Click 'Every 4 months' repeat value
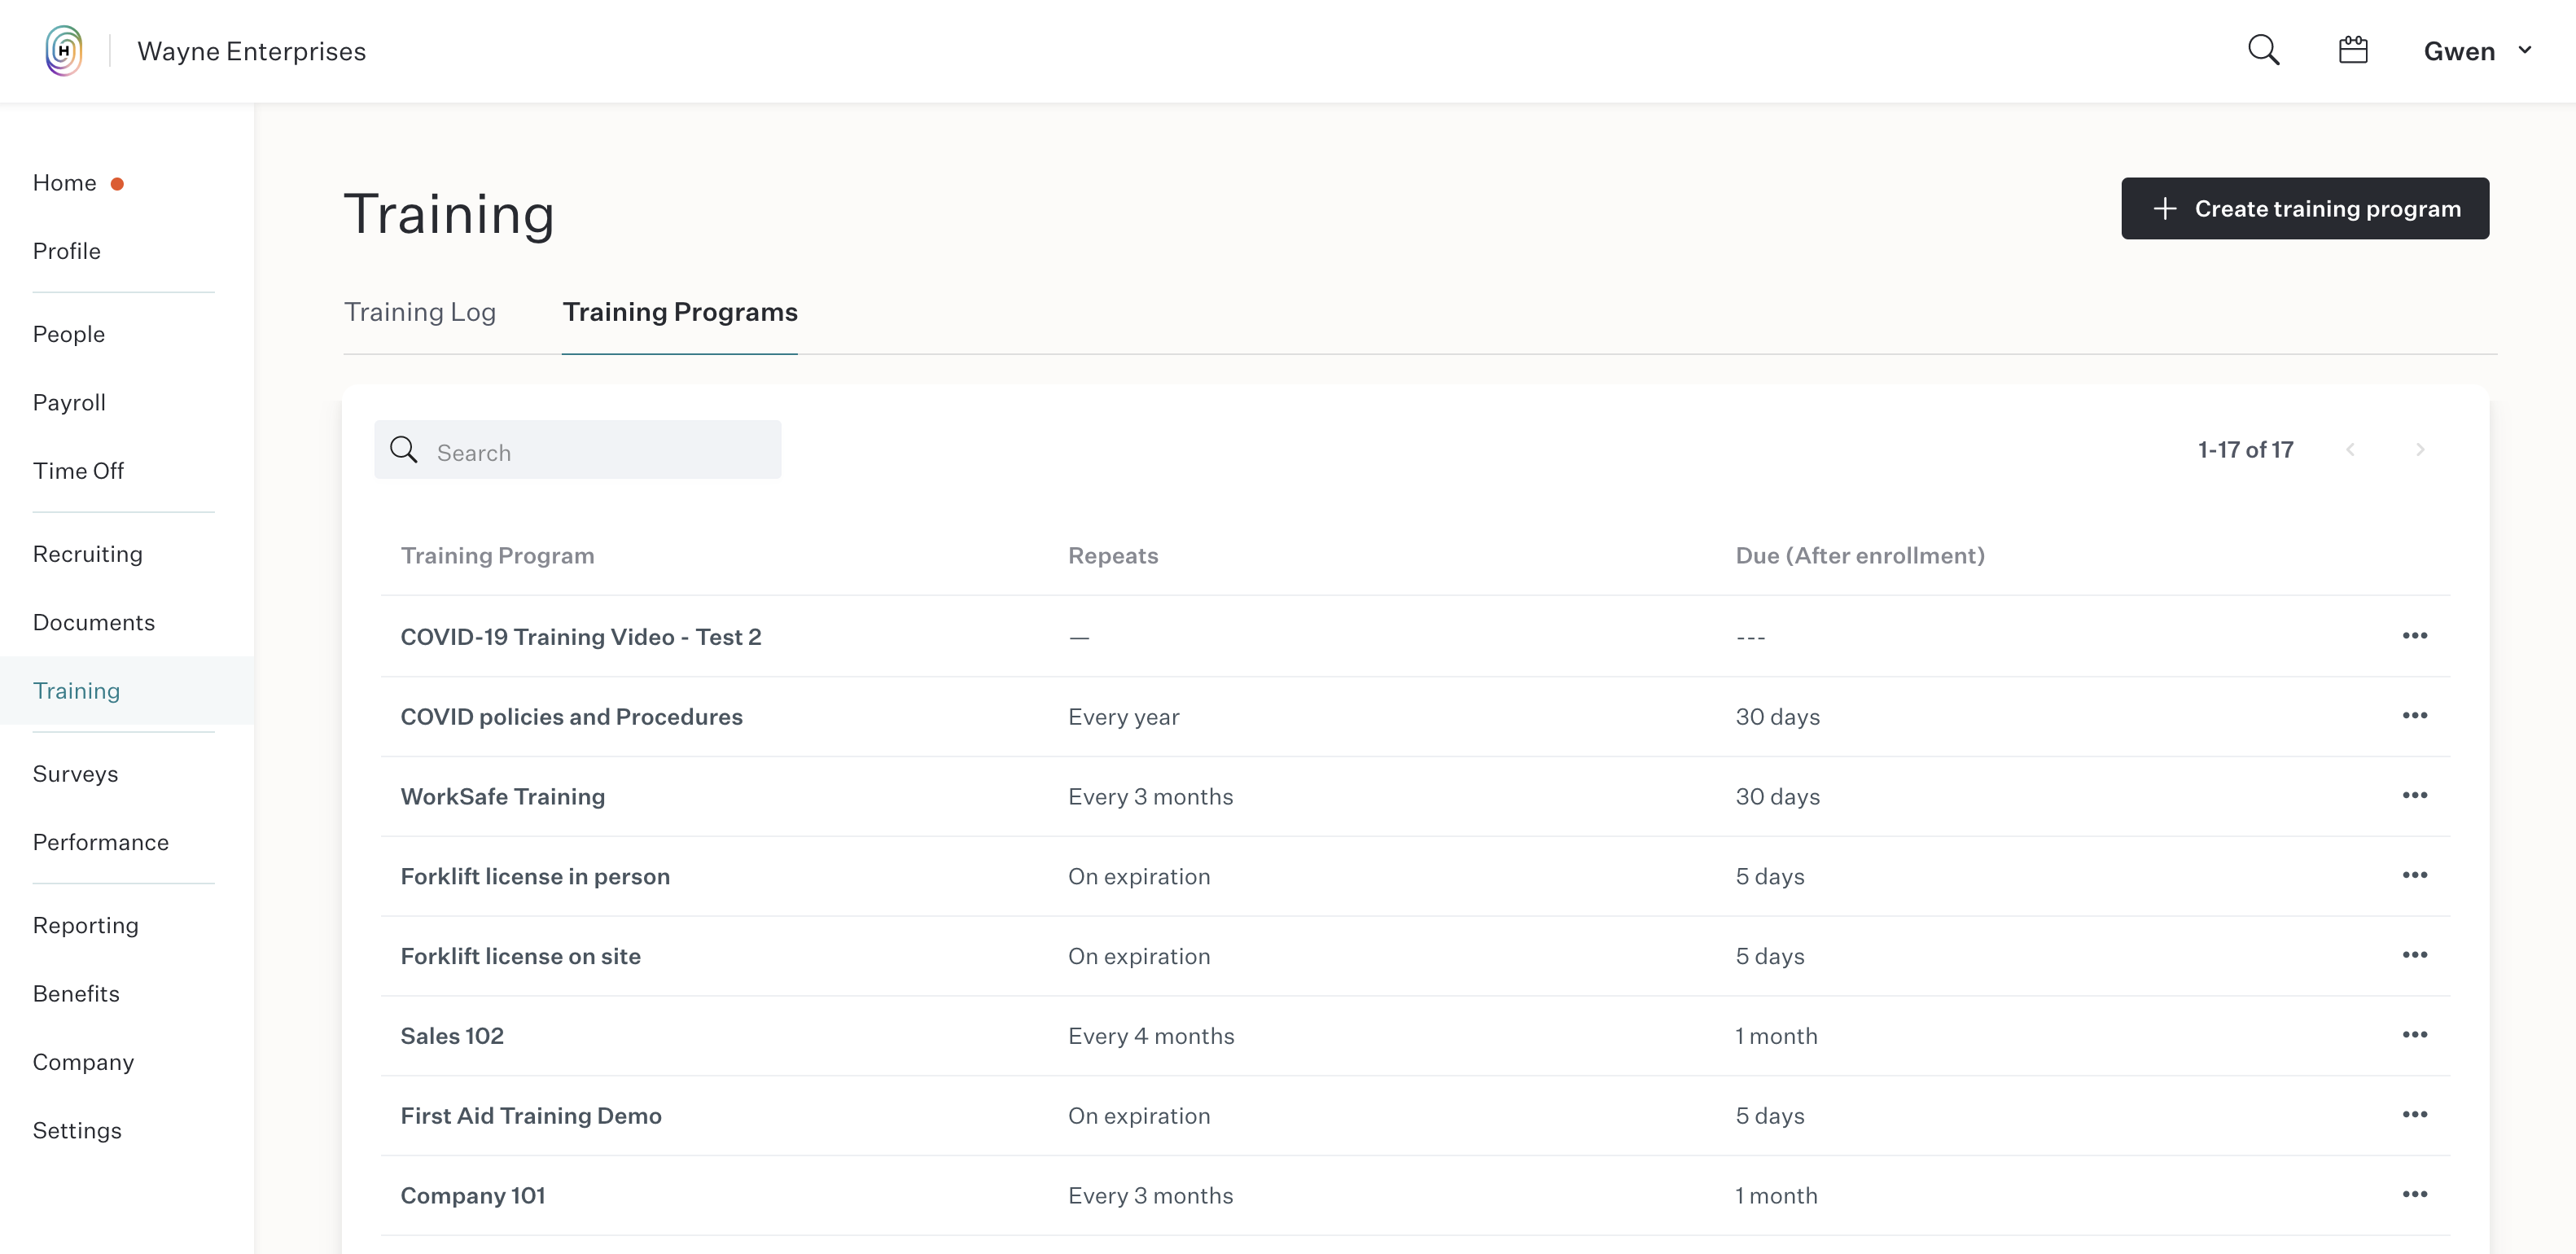2576x1254 pixels. (1151, 1036)
